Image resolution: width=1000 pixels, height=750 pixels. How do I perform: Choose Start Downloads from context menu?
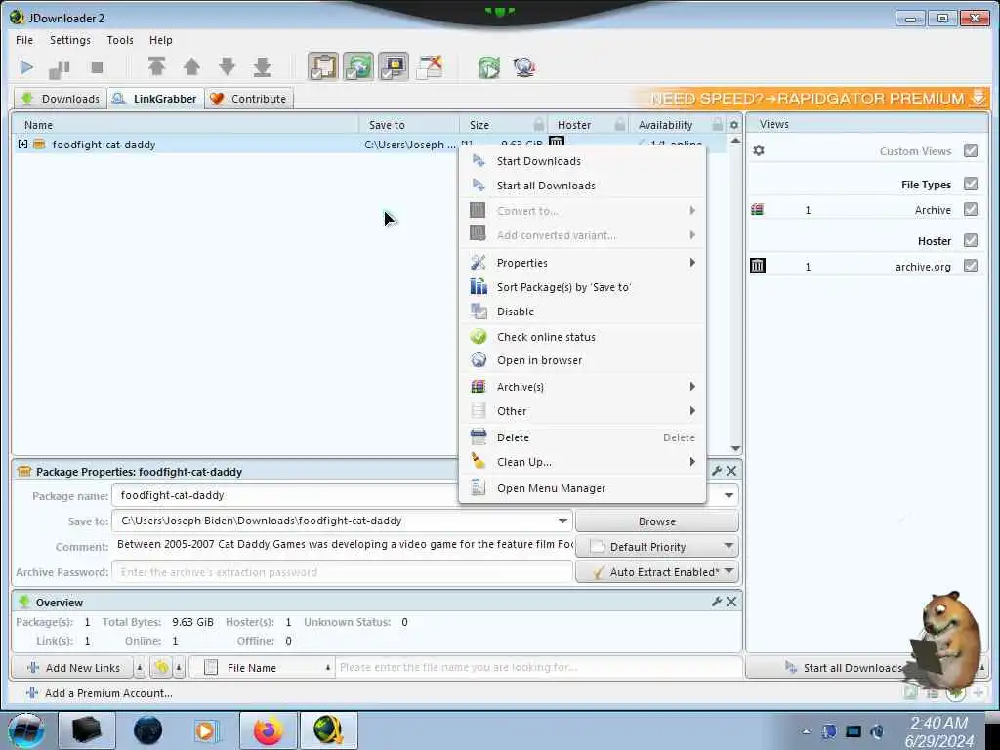click(582, 161)
